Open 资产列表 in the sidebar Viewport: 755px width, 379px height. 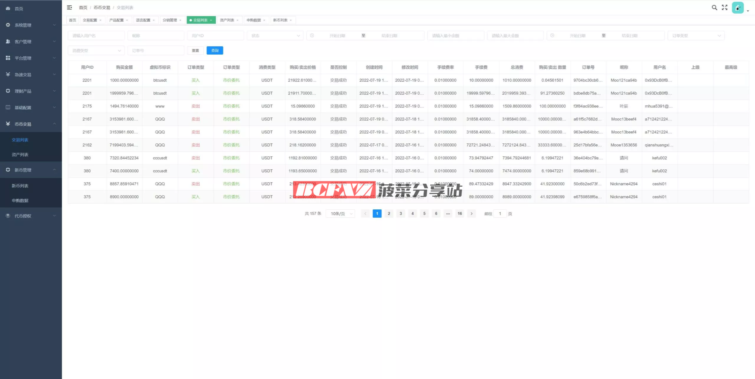click(x=20, y=155)
